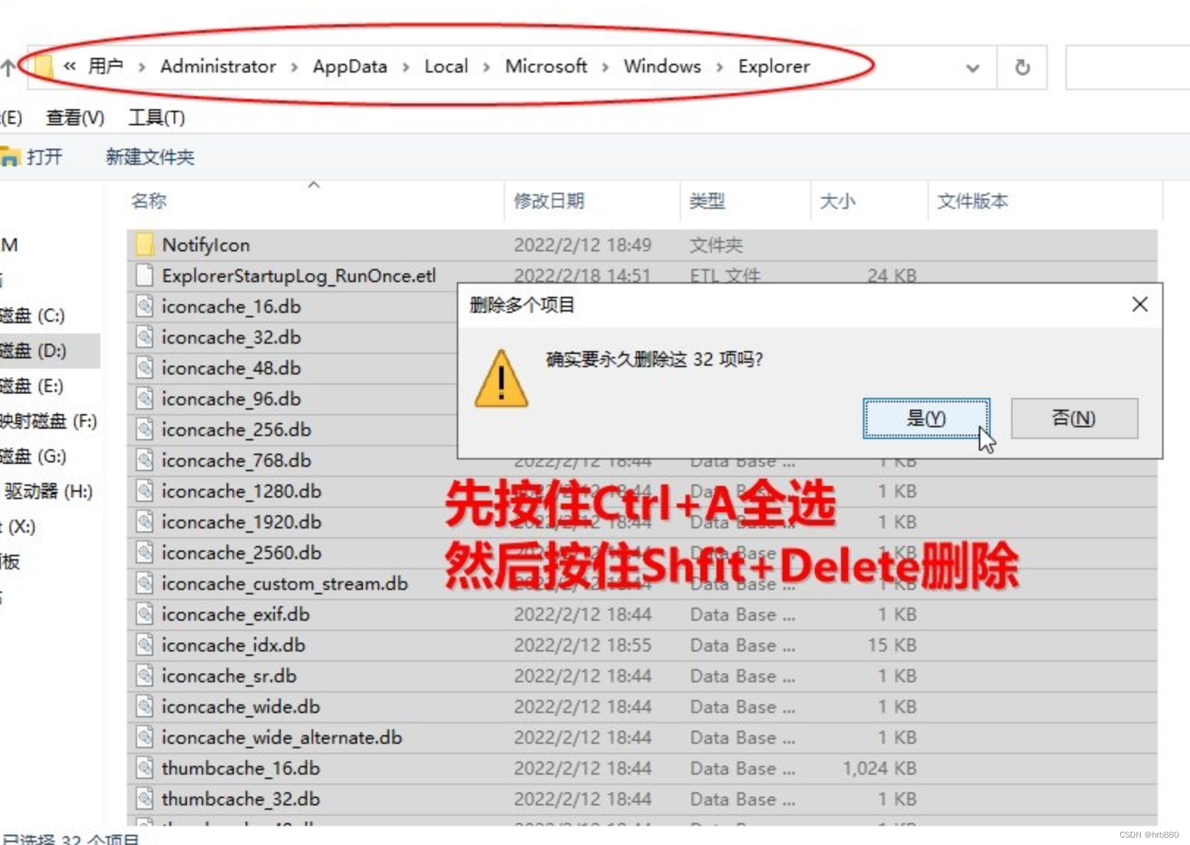Click the 1,024 KB size of thumbcache_16.db

879,768
